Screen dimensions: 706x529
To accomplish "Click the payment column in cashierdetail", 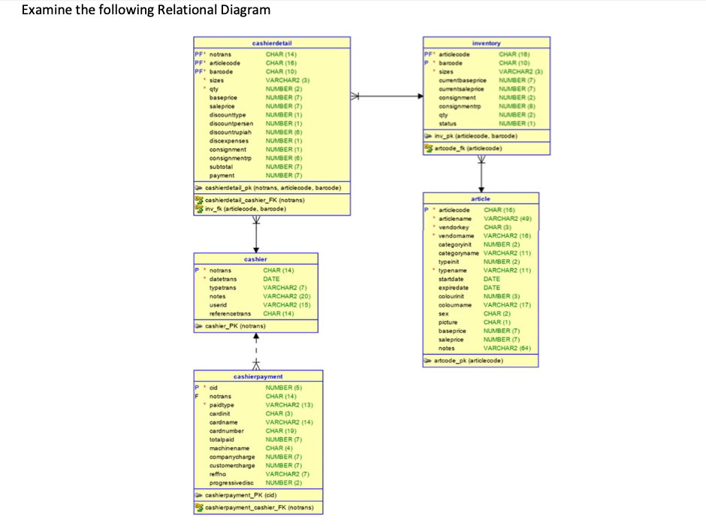I will 222,176.
